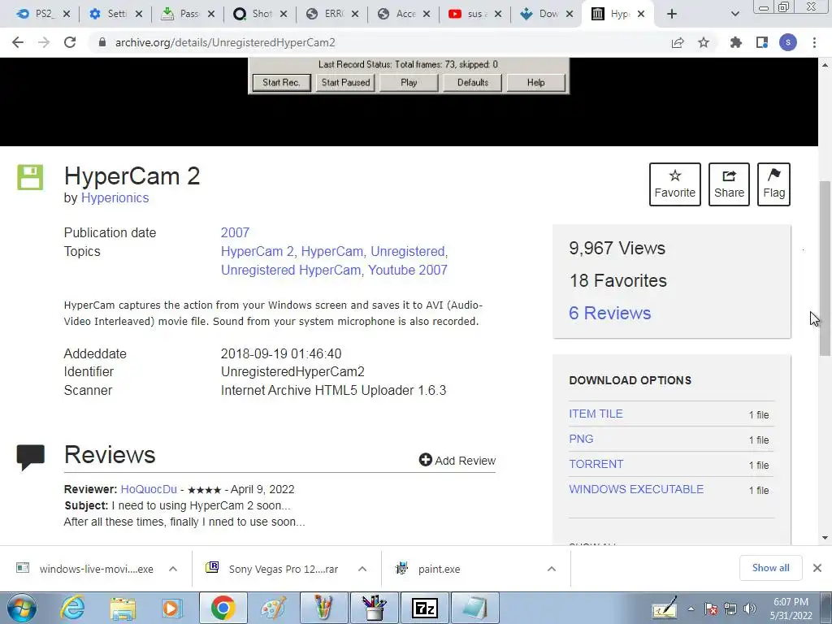Viewport: 832px width, 624px height.
Task: Switch to the Download tab
Action: pos(547,14)
